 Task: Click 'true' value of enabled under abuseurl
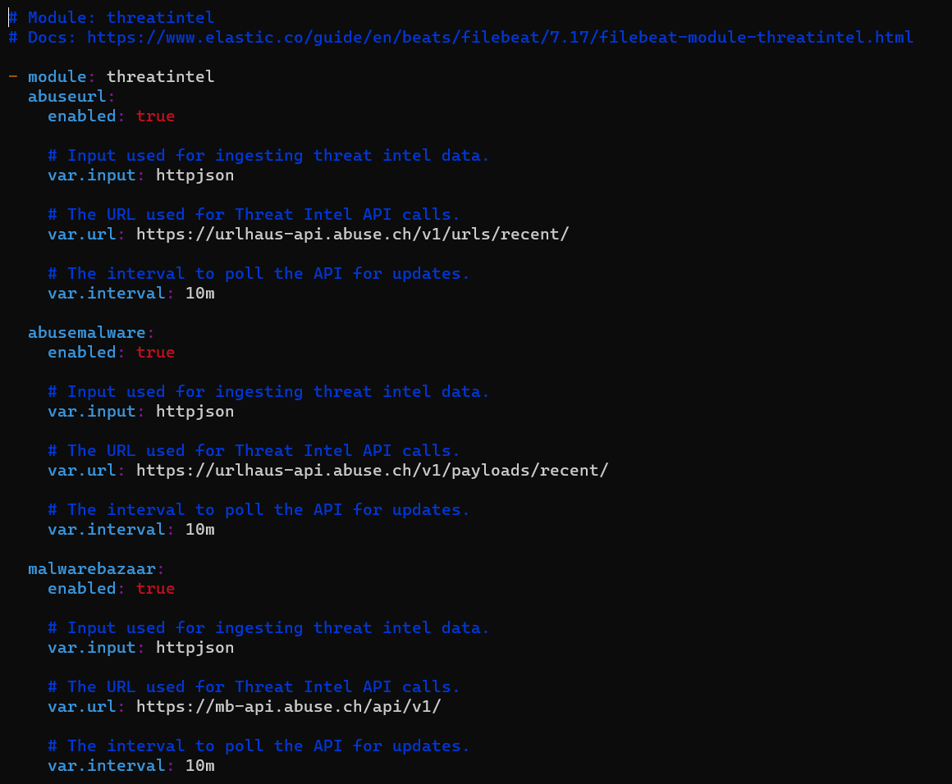coord(155,116)
